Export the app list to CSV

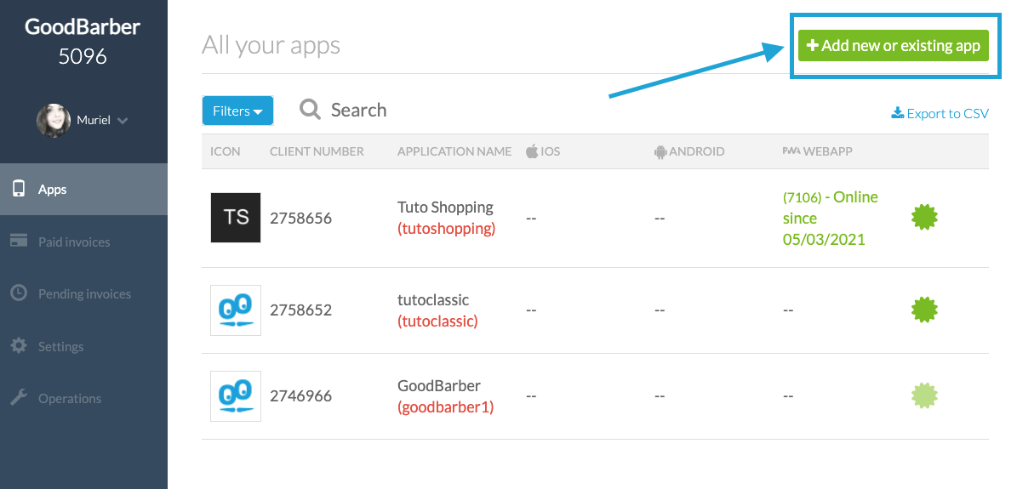coord(940,113)
